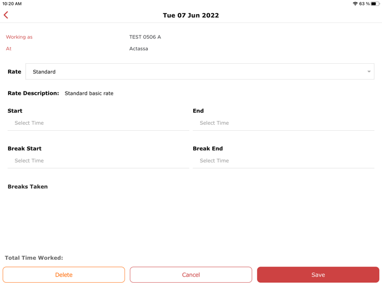The image size is (382, 286).
Task: Click the battery icon in status bar
Action: [x=374, y=4]
